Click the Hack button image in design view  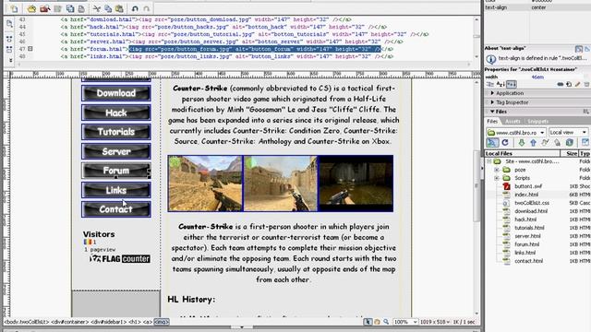click(116, 113)
